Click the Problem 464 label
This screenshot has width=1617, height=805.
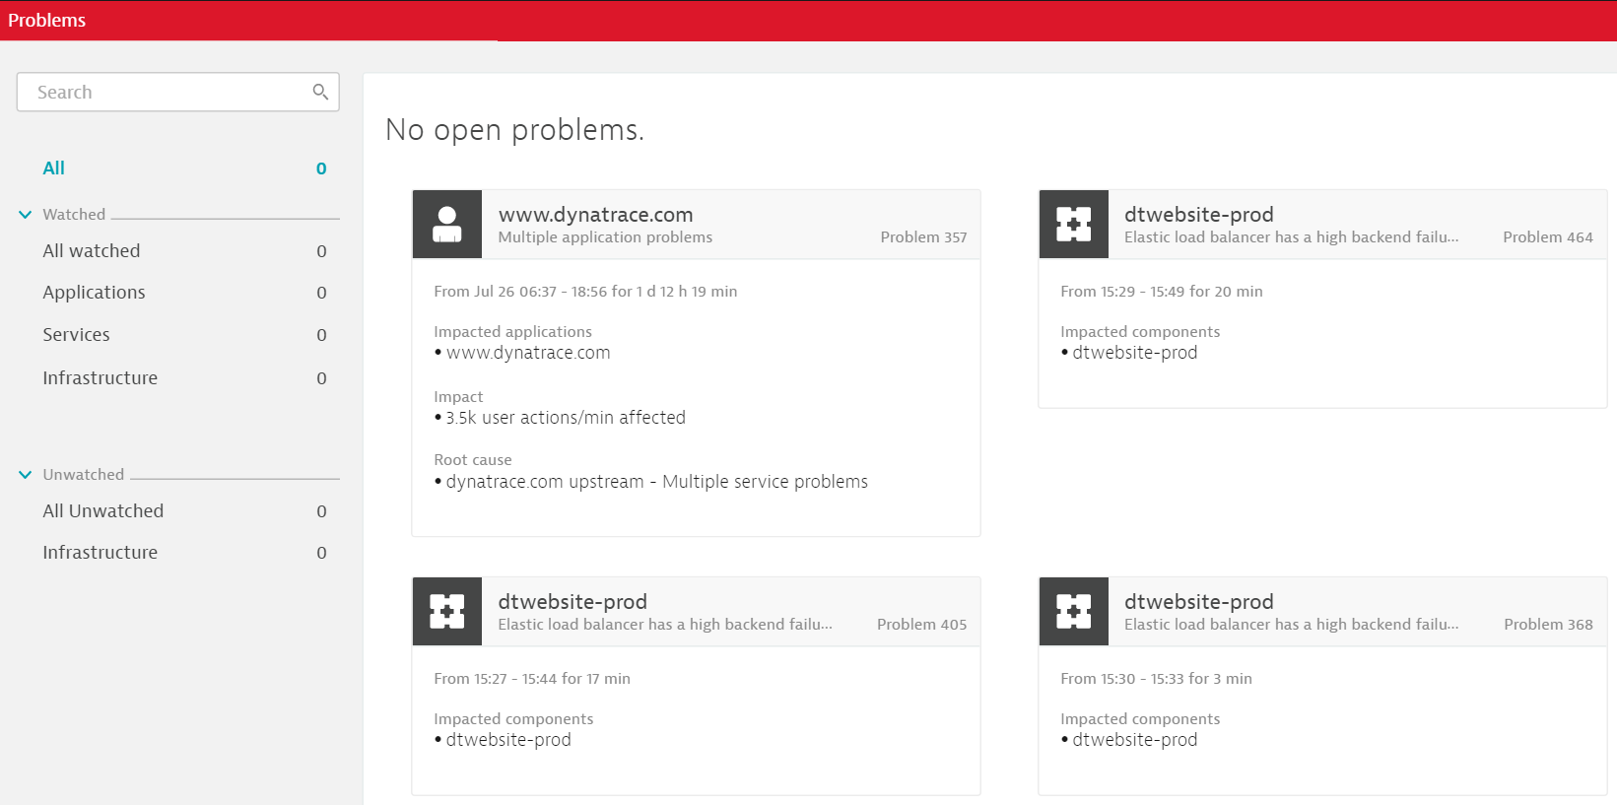tap(1548, 237)
